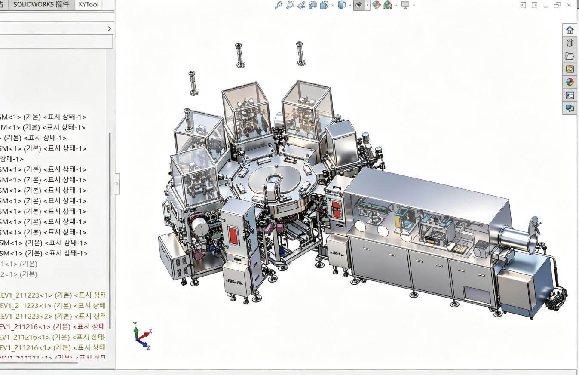The width and height of the screenshot is (579, 375).
Task: Open Custom Properties in the task pane
Action: point(570,95)
